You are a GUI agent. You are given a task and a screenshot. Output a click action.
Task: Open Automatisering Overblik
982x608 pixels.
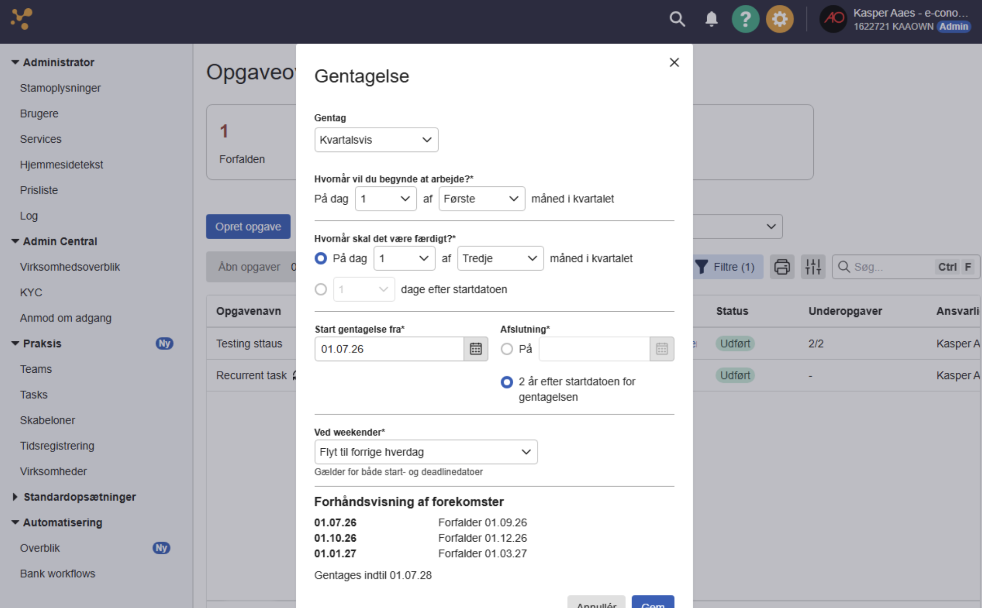[x=40, y=548]
